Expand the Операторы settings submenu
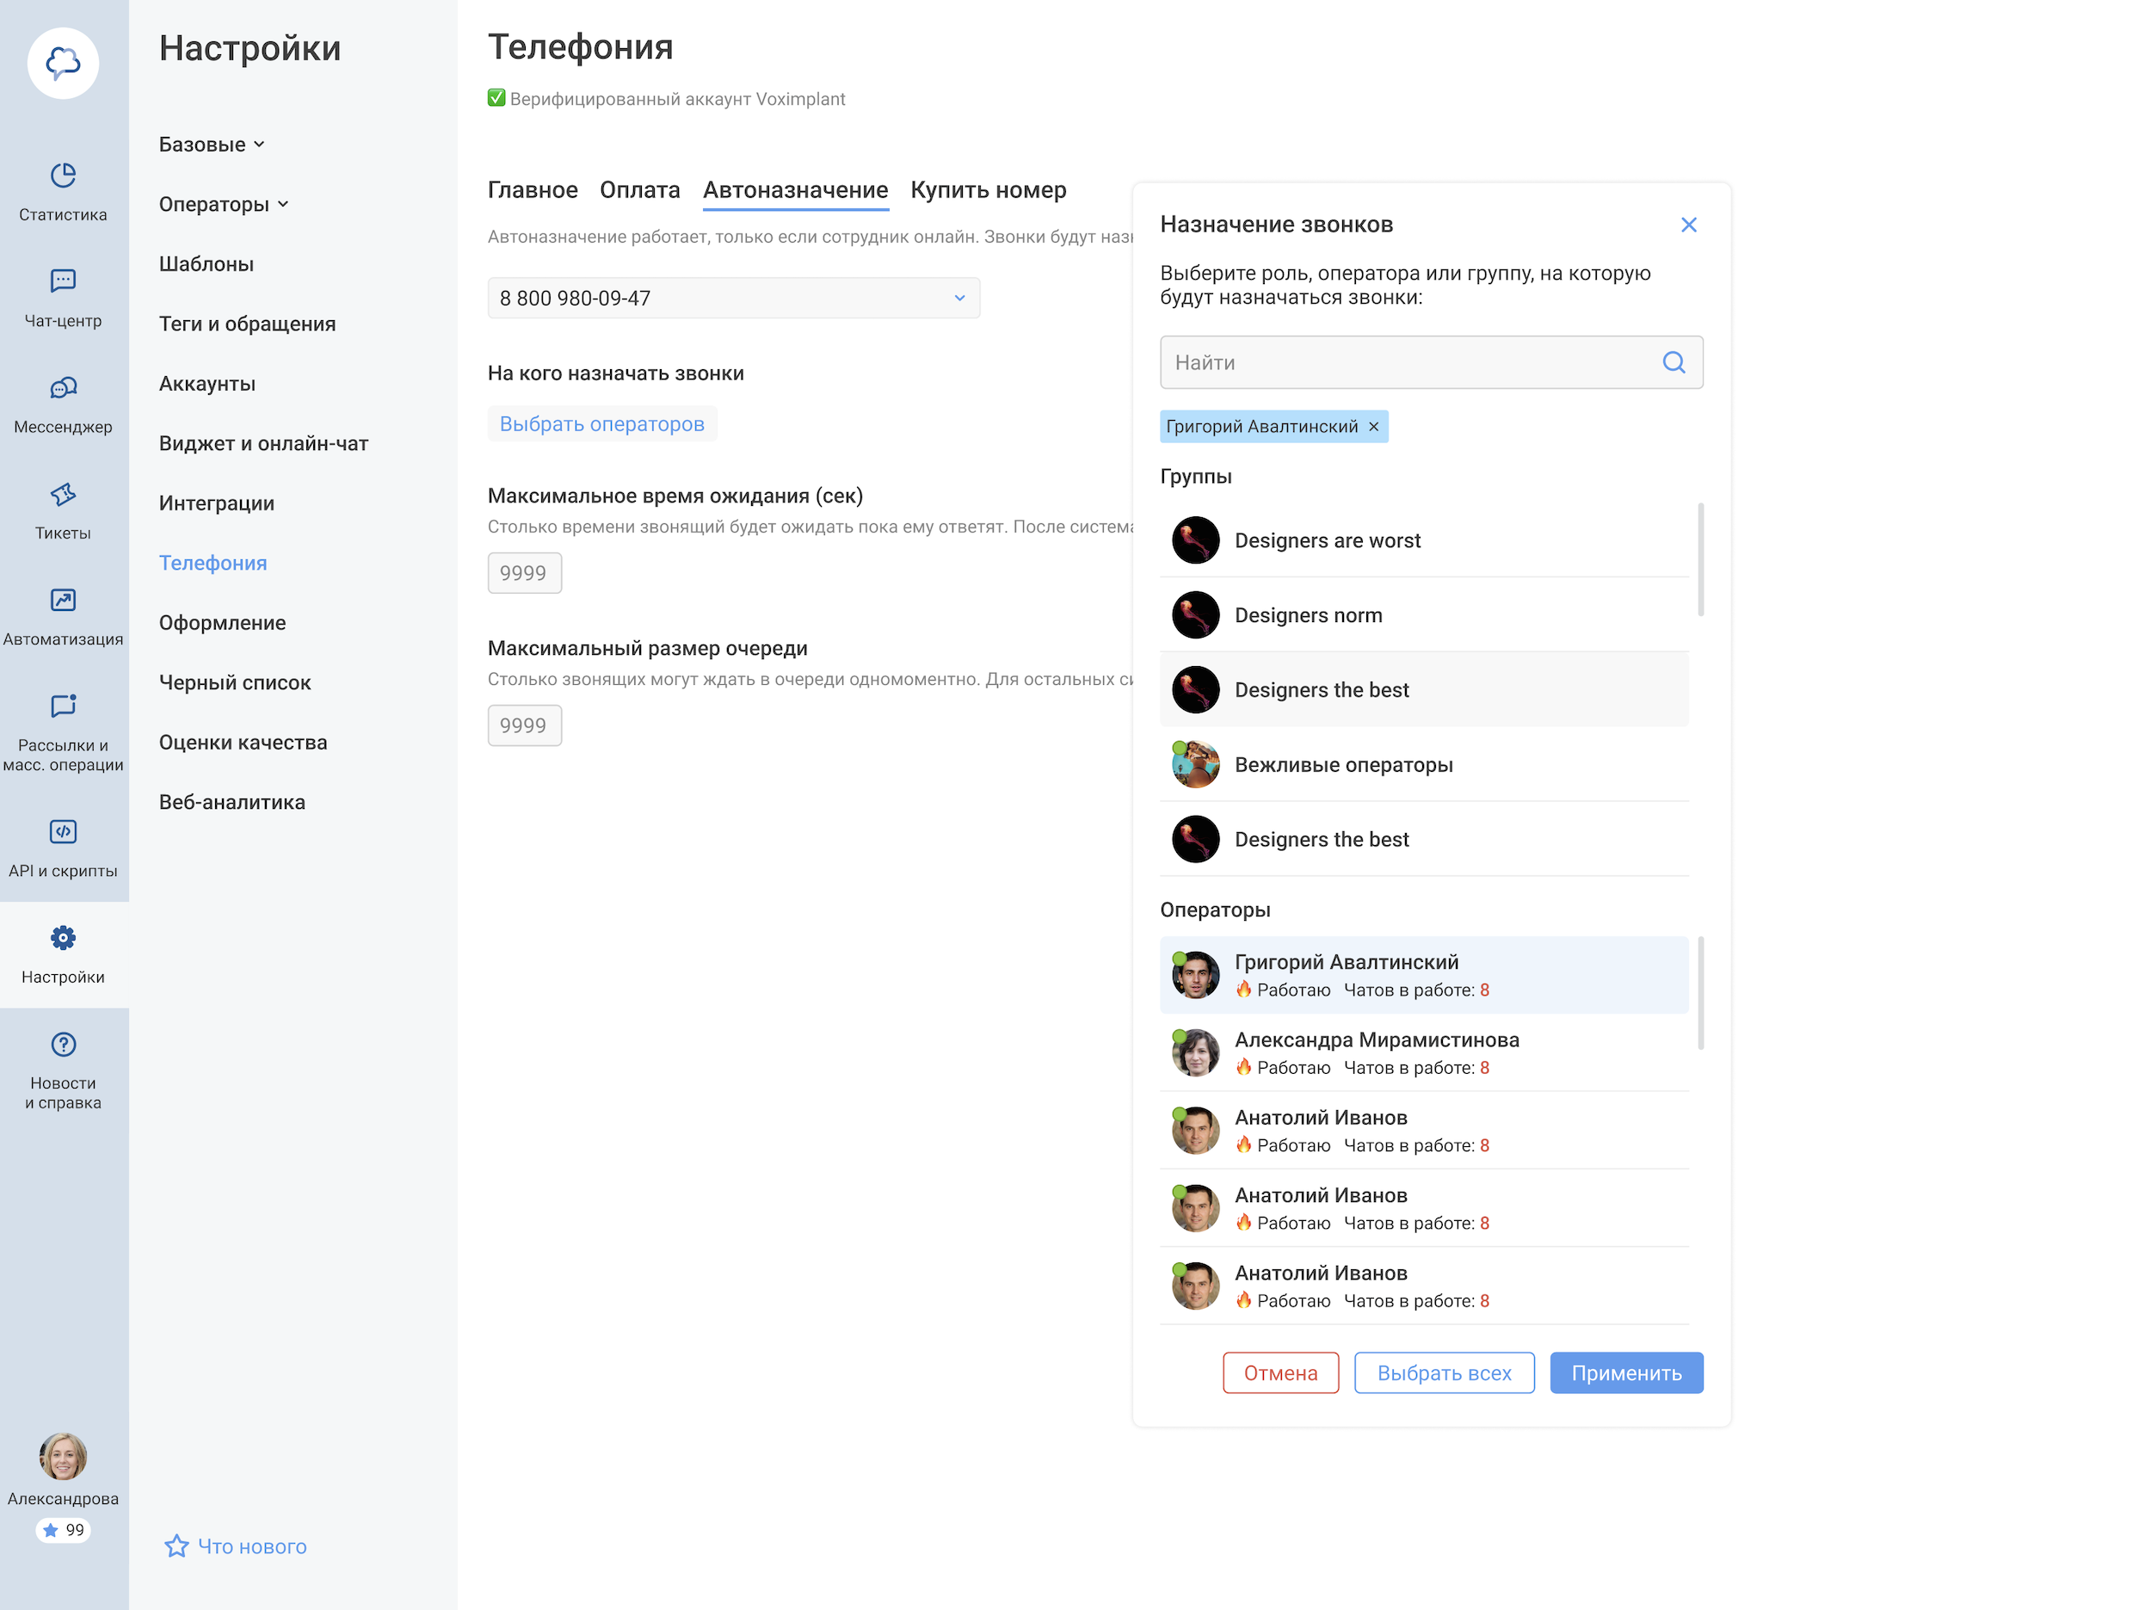Image resolution: width=2151 pixels, height=1610 pixels. (224, 204)
